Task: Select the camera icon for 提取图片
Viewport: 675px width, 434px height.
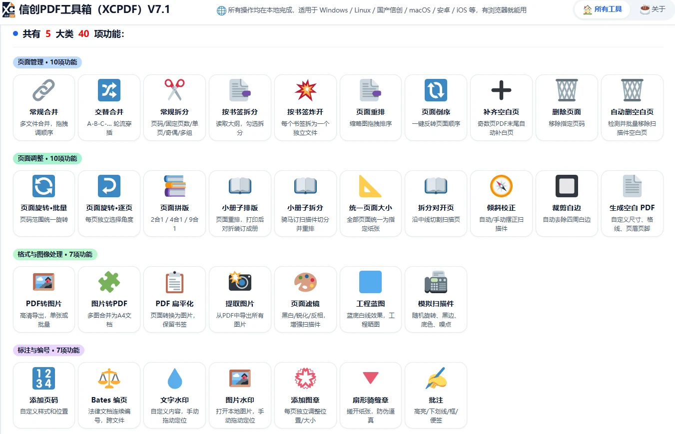Action: (240, 282)
